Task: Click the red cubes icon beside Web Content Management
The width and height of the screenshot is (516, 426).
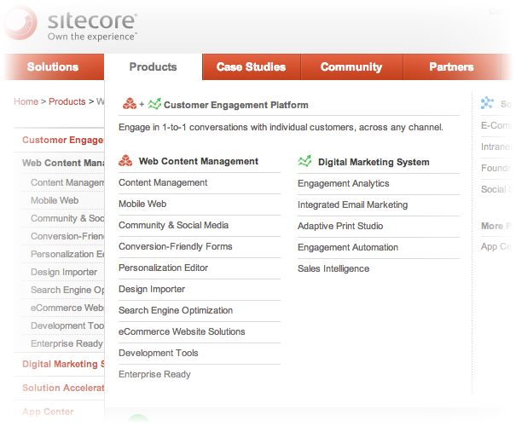Action: [x=125, y=161]
